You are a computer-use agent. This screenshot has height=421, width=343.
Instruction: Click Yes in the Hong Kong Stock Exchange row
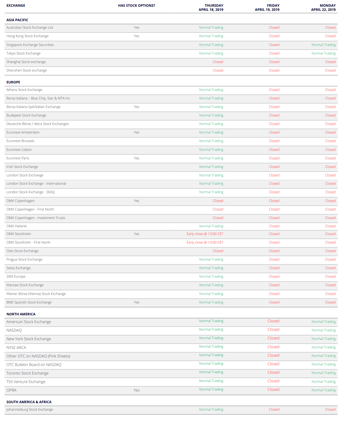point(137,36)
